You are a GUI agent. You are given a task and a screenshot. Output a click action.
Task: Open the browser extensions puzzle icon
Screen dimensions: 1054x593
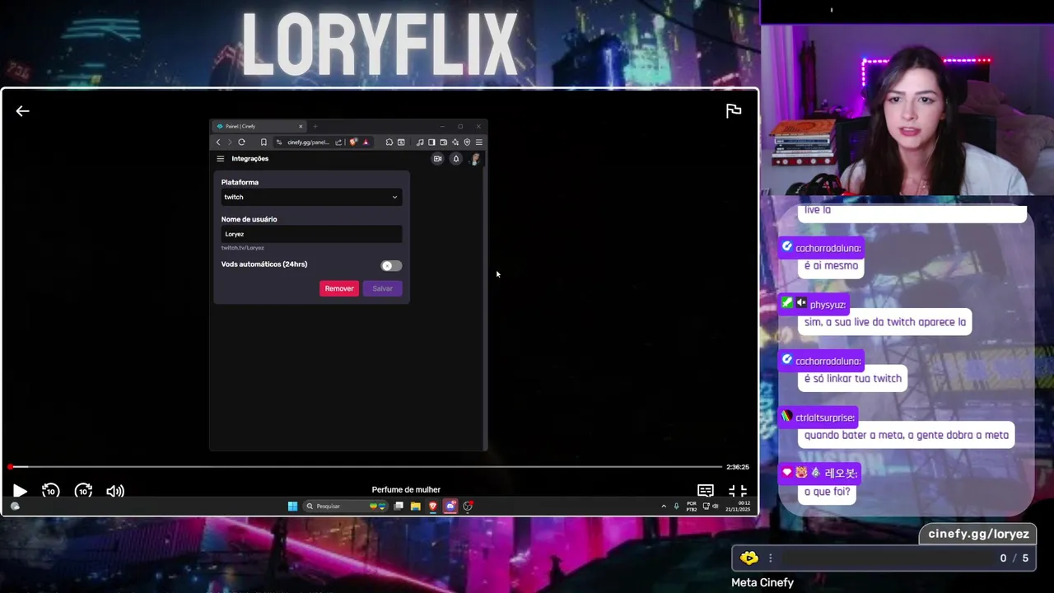(x=389, y=142)
